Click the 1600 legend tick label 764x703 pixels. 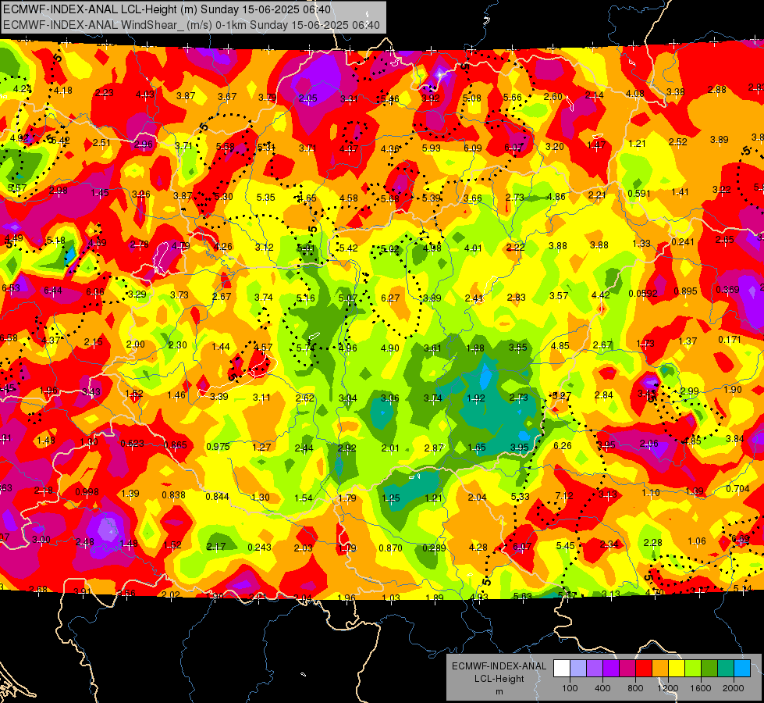[x=701, y=688]
